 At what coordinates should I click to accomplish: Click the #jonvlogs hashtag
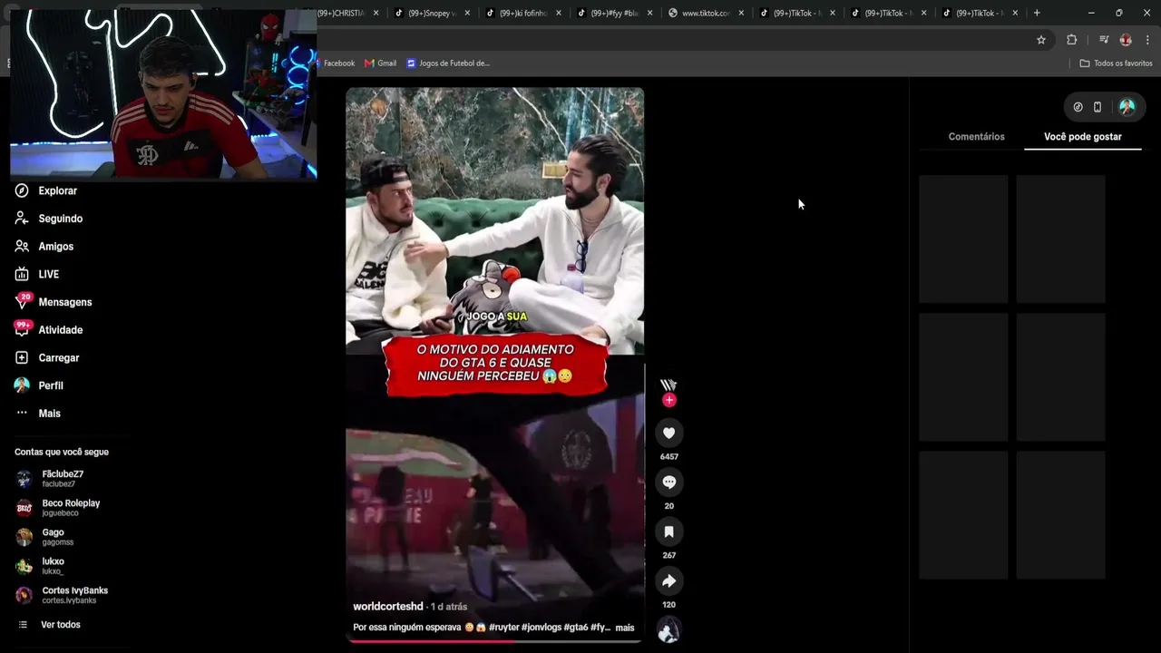(541, 628)
